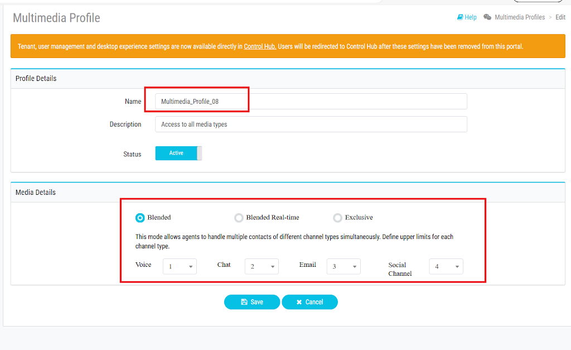The width and height of the screenshot is (571, 350).
Task: Select the Exclusive radio button
Action: click(337, 218)
